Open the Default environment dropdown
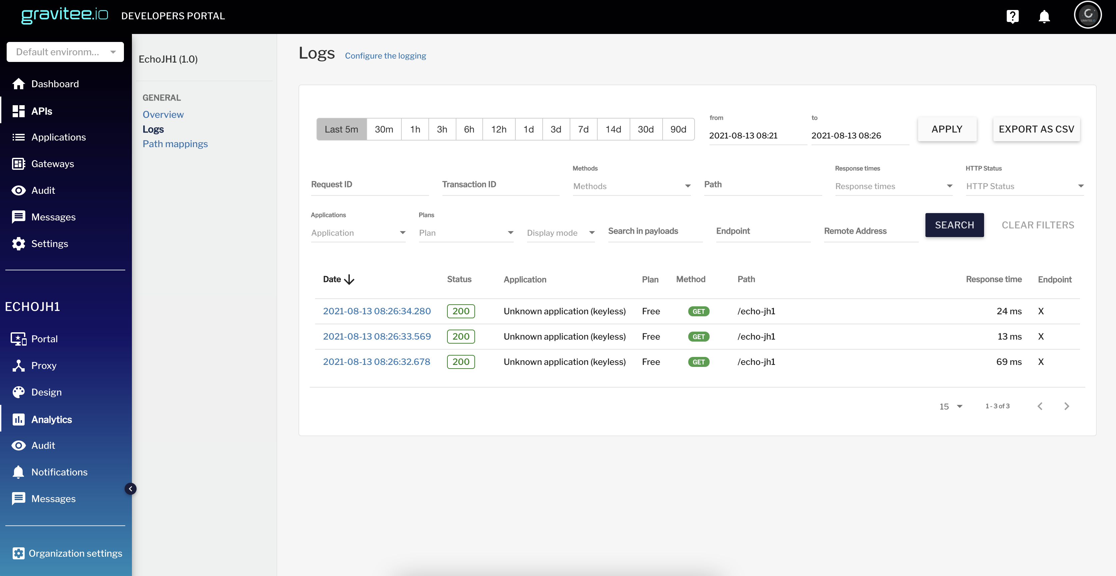1116x576 pixels. point(65,52)
